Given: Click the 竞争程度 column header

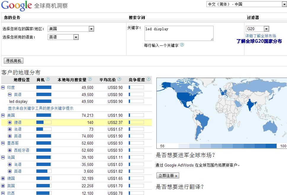Looking at the screenshot, I should coord(137,80).
